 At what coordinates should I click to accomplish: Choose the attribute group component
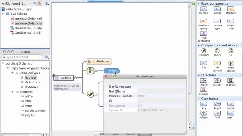pos(204,21)
